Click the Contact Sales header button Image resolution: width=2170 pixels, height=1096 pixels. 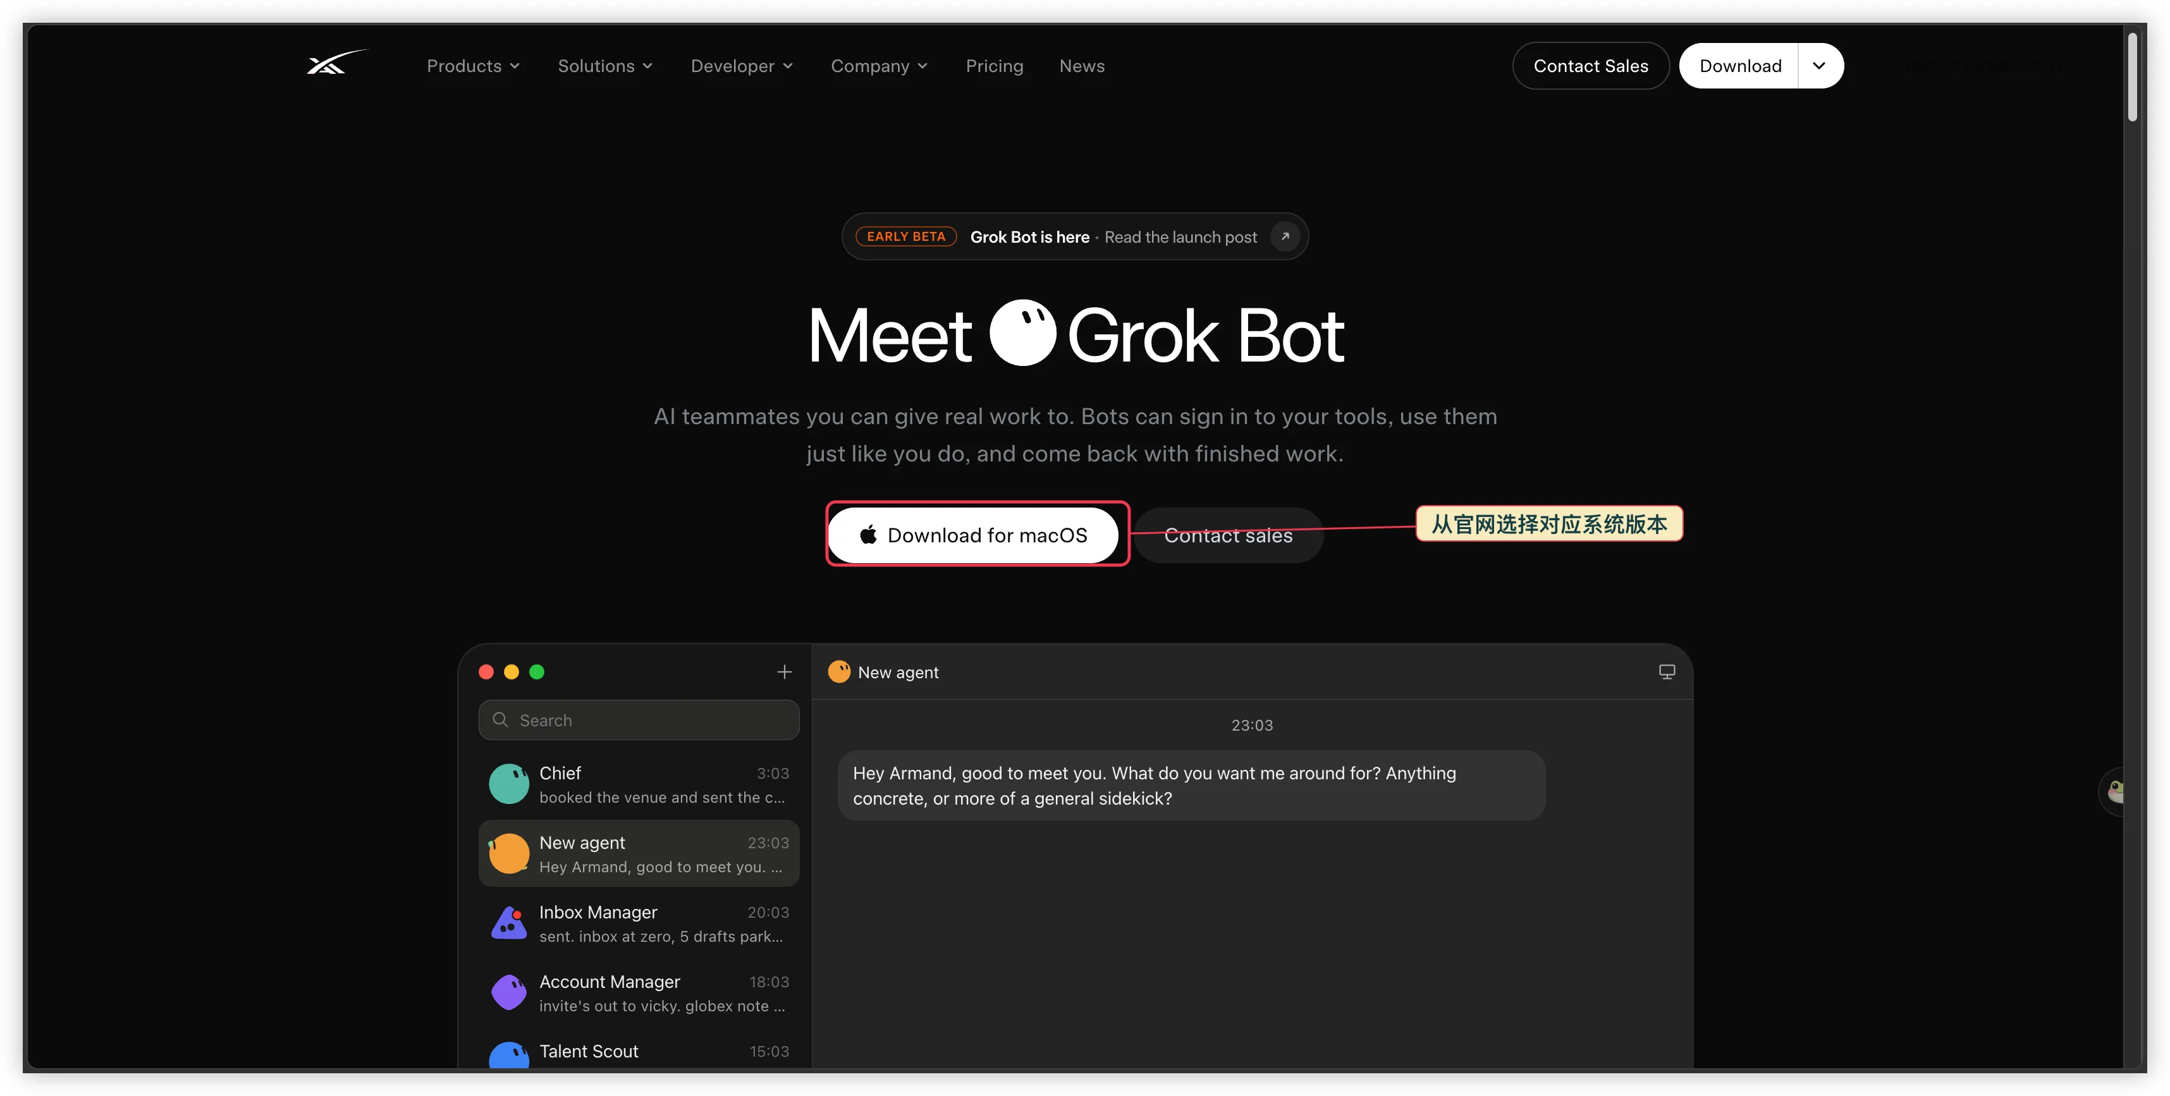click(1590, 66)
